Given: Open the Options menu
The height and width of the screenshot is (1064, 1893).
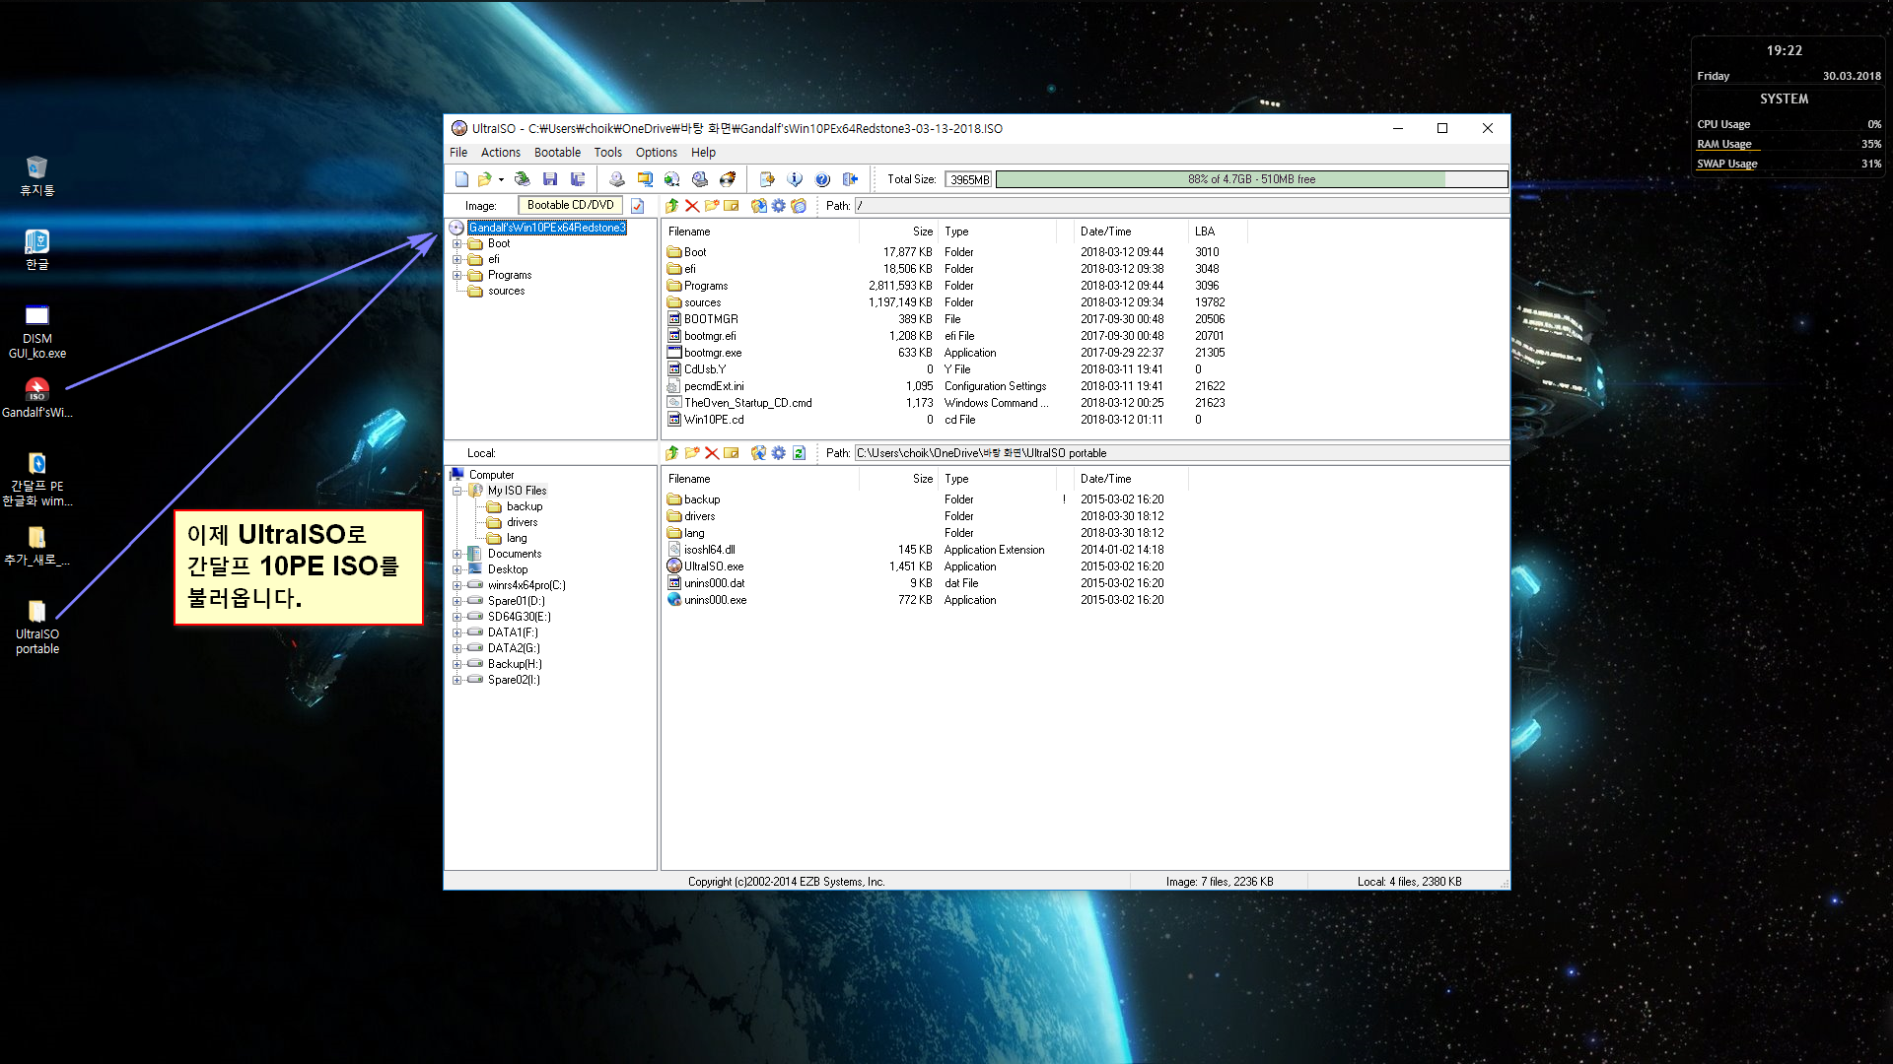Looking at the screenshot, I should tap(657, 153).
